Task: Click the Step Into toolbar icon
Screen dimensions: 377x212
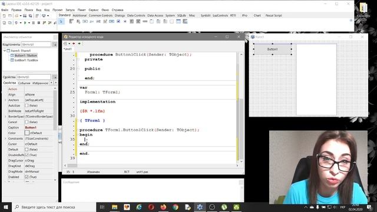Action: click(x=44, y=22)
